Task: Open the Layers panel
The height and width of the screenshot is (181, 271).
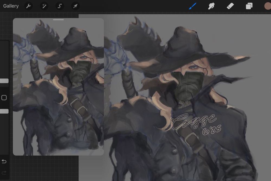Action: click(249, 6)
